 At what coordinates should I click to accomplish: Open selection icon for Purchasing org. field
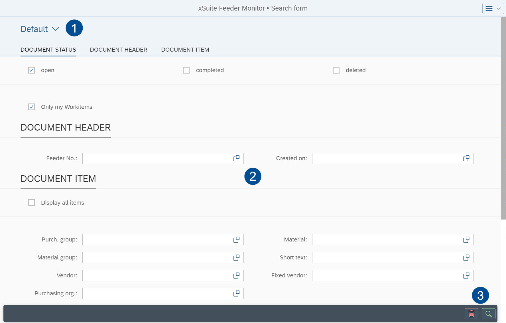click(x=236, y=294)
